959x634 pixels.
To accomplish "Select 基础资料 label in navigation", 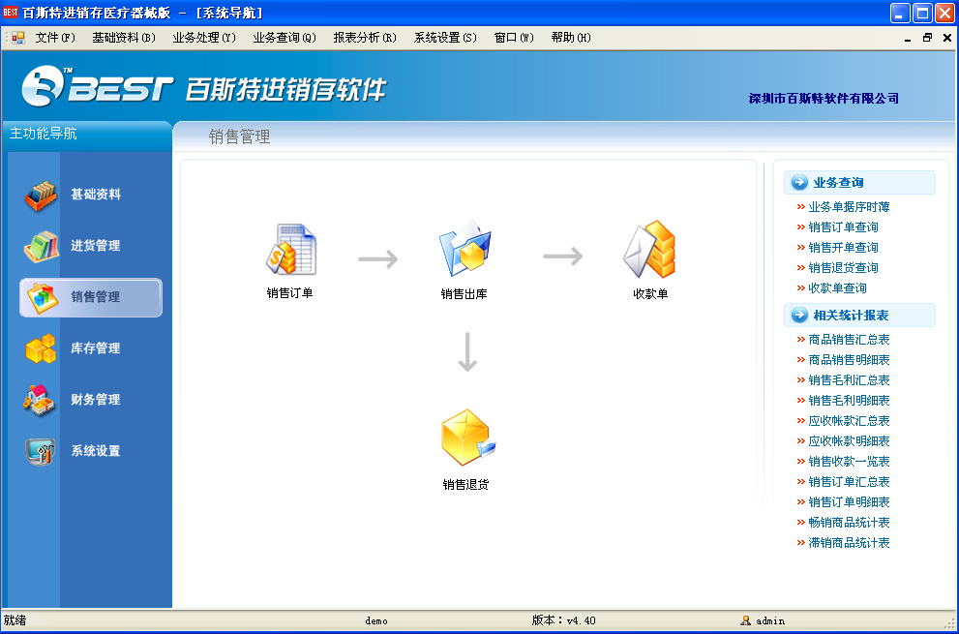I will 96,195.
